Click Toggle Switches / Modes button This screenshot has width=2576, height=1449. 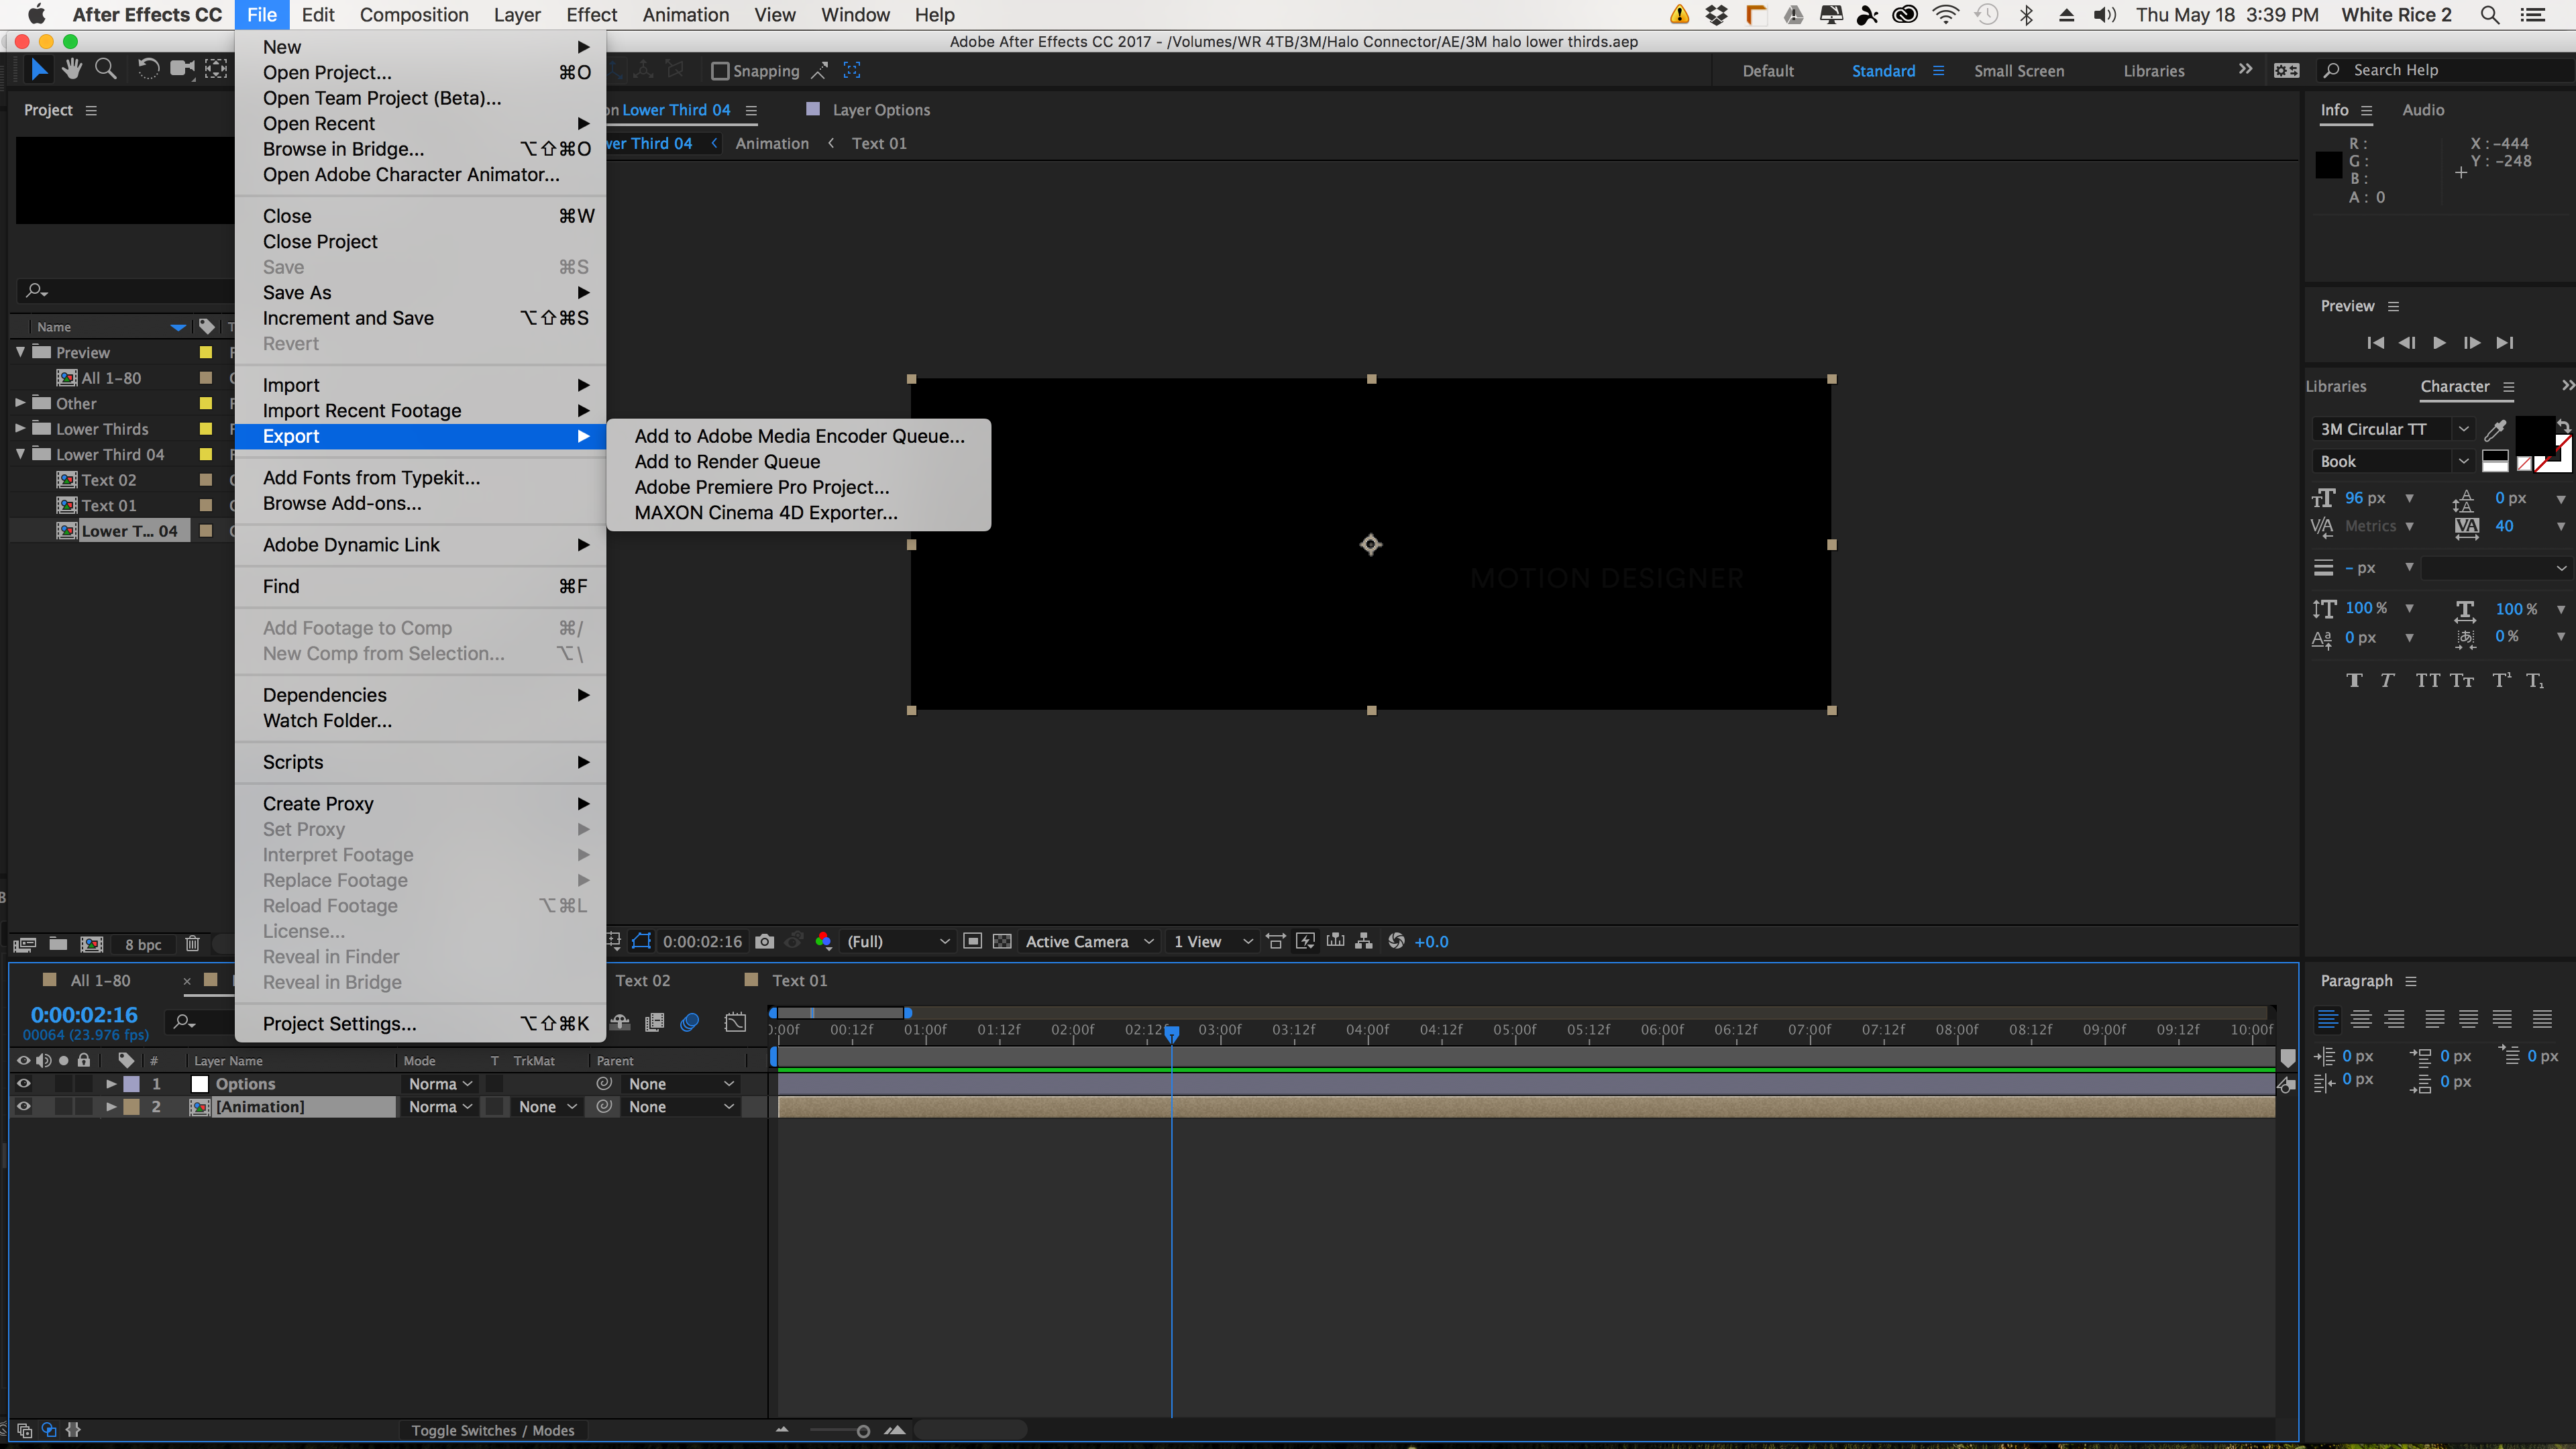click(x=493, y=1430)
